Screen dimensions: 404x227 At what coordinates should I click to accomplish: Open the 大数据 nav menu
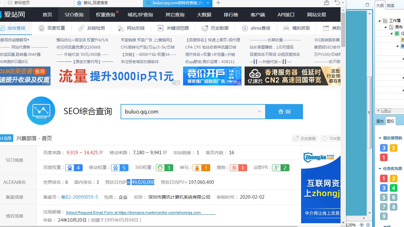click(204, 15)
